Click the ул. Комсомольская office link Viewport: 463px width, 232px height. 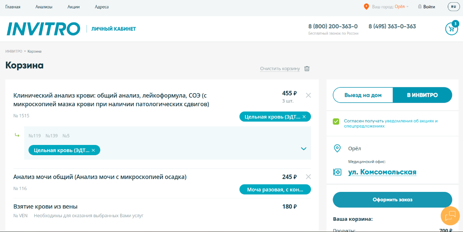click(382, 172)
